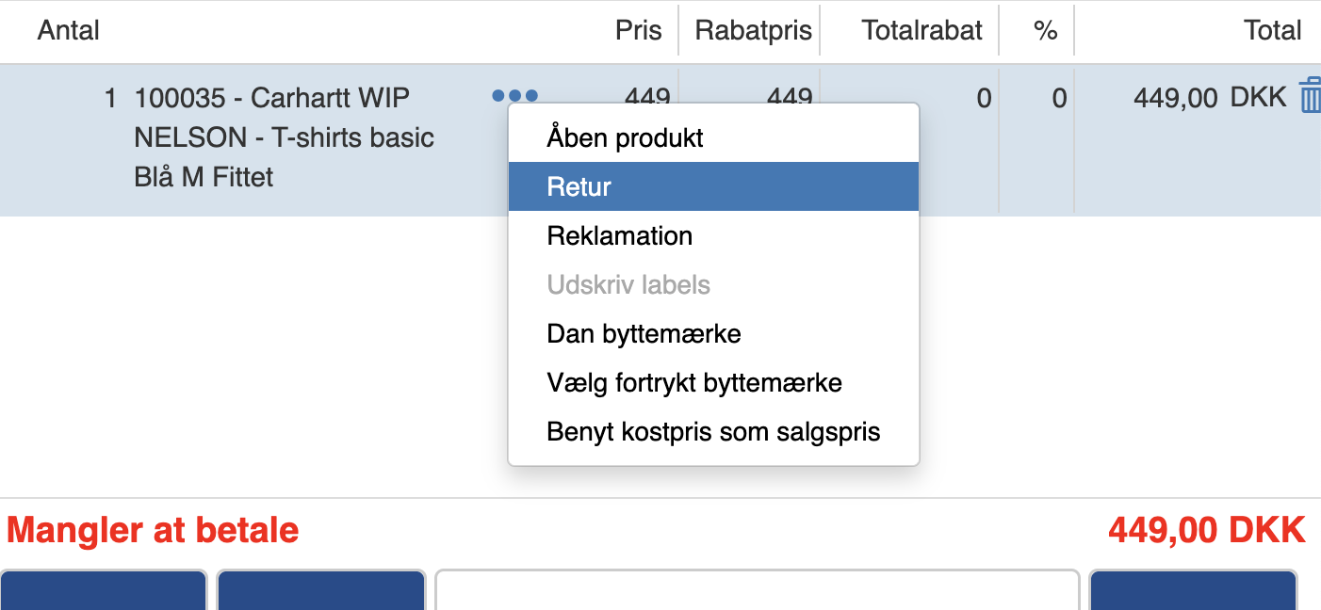This screenshot has width=1321, height=610.
Task: Delete the line with the trash icon
Action: pyautogui.click(x=1310, y=97)
